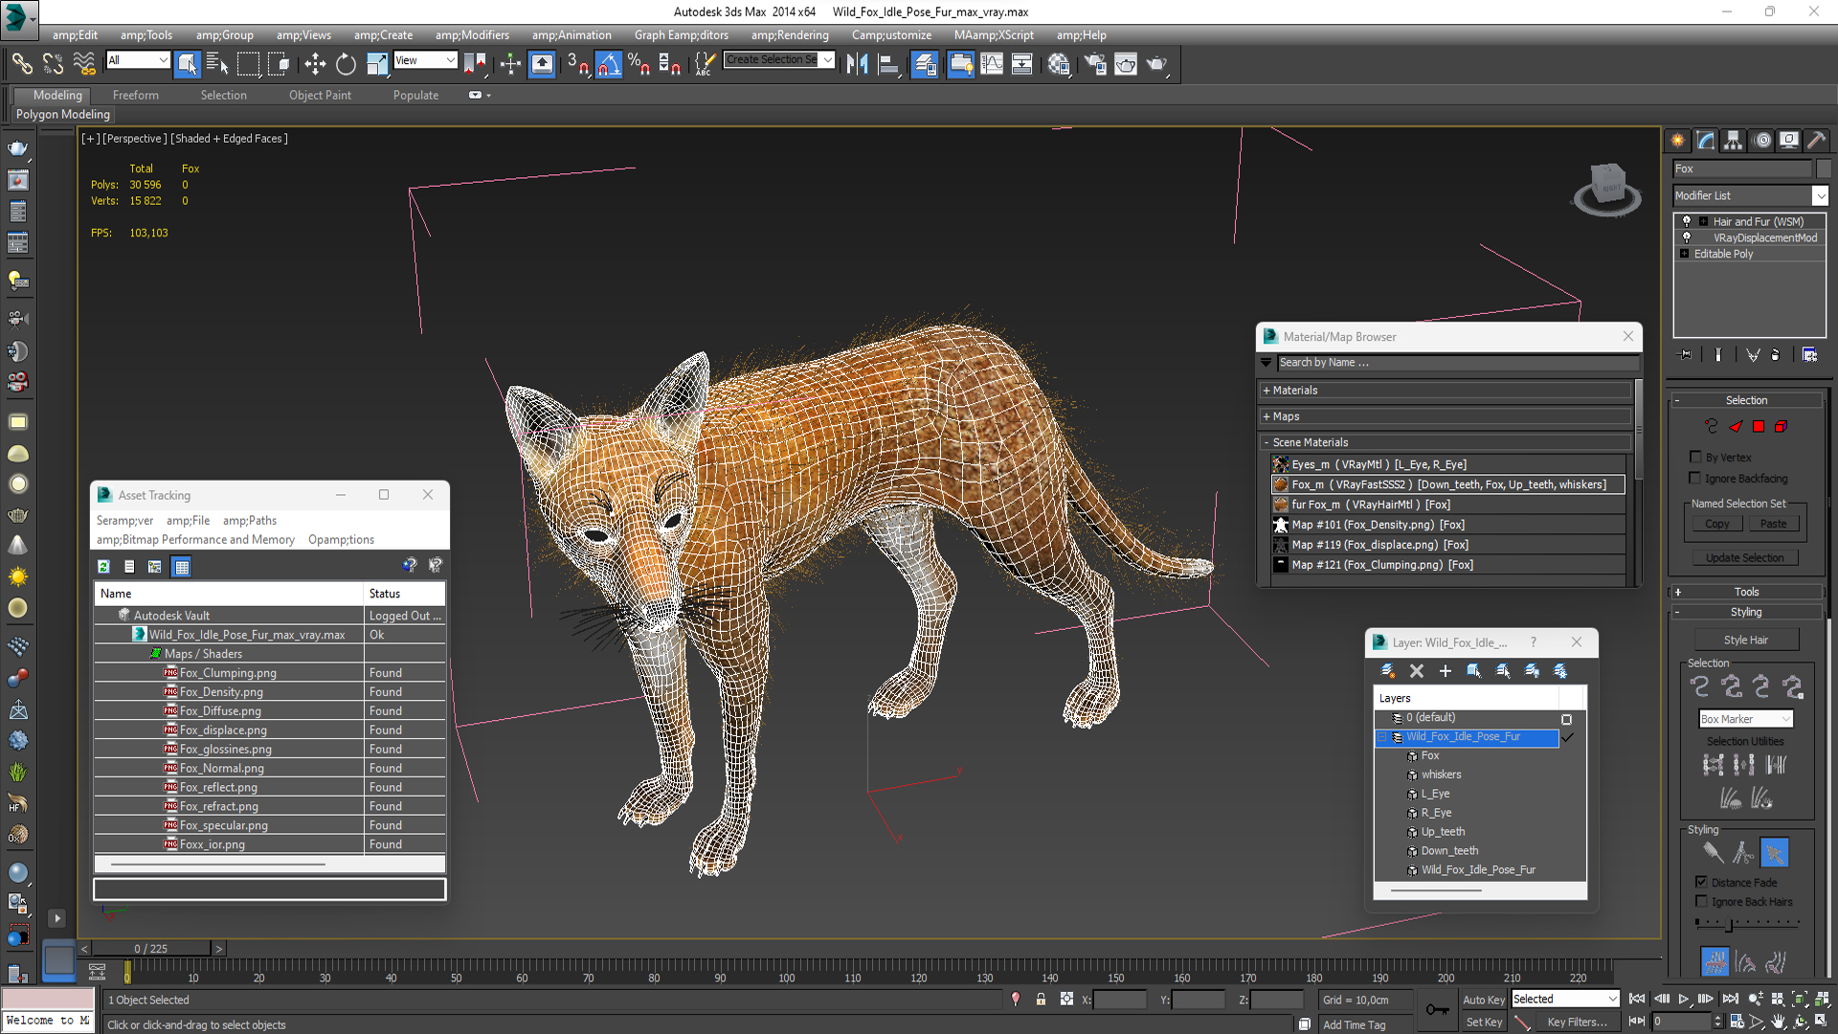Open reference coordinate View dropdown
This screenshot has width=1838, height=1034.
[x=450, y=60]
